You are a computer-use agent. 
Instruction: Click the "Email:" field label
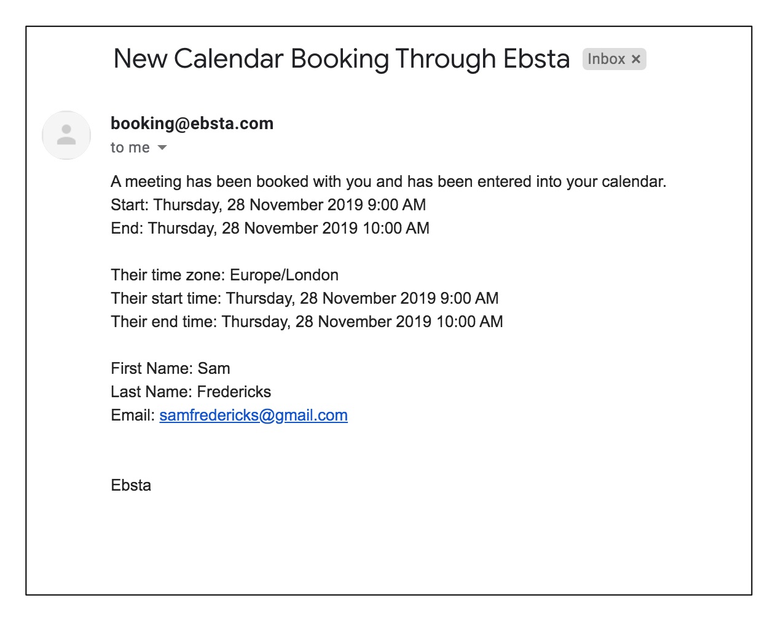(133, 416)
